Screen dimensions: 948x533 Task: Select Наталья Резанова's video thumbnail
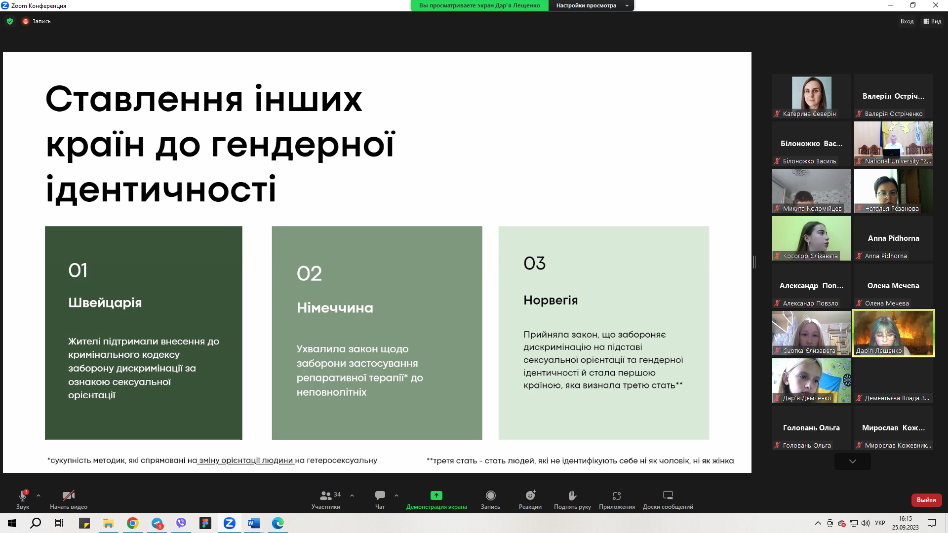pyautogui.click(x=893, y=191)
